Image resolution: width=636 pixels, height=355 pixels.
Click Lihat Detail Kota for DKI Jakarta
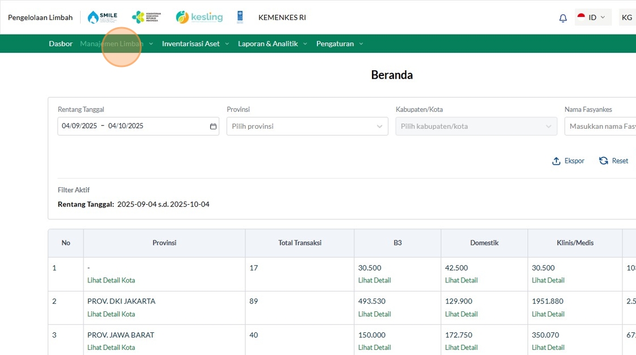point(111,314)
